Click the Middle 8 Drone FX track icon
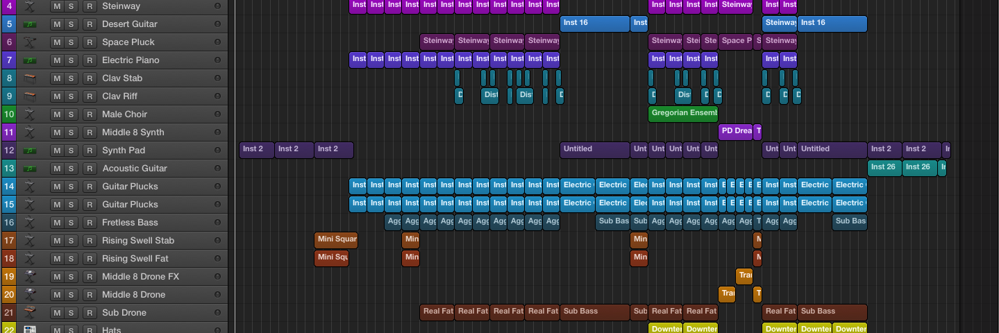The image size is (999, 333). [x=29, y=276]
